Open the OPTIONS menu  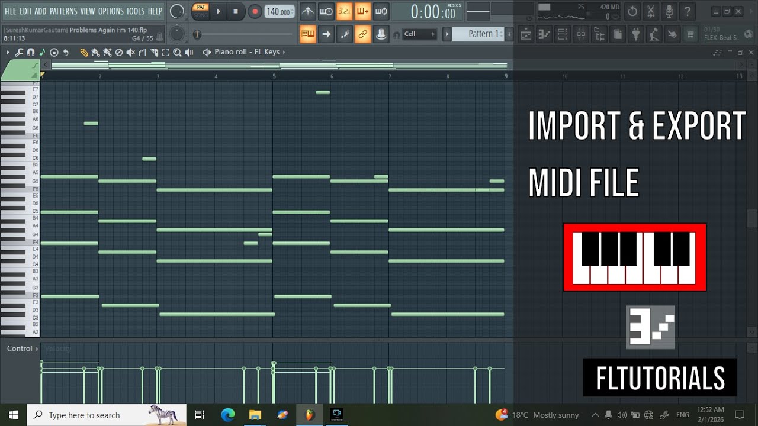pyautogui.click(x=111, y=11)
